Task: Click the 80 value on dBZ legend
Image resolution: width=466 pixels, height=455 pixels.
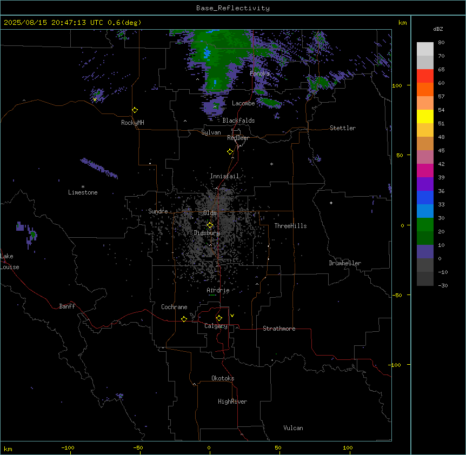Action: 441,43
